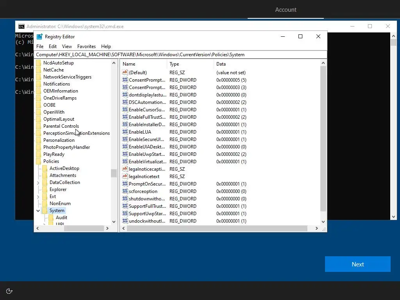Click the EnableLUA DWORD icon
The image size is (400, 300).
tap(125, 132)
